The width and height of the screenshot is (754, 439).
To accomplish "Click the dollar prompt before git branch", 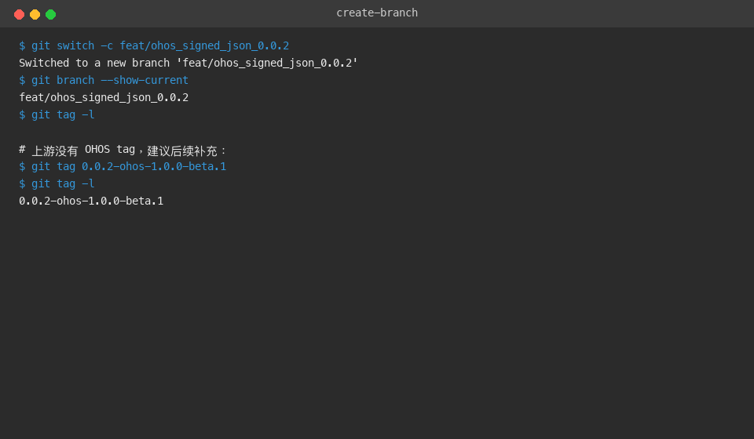I will [22, 80].
